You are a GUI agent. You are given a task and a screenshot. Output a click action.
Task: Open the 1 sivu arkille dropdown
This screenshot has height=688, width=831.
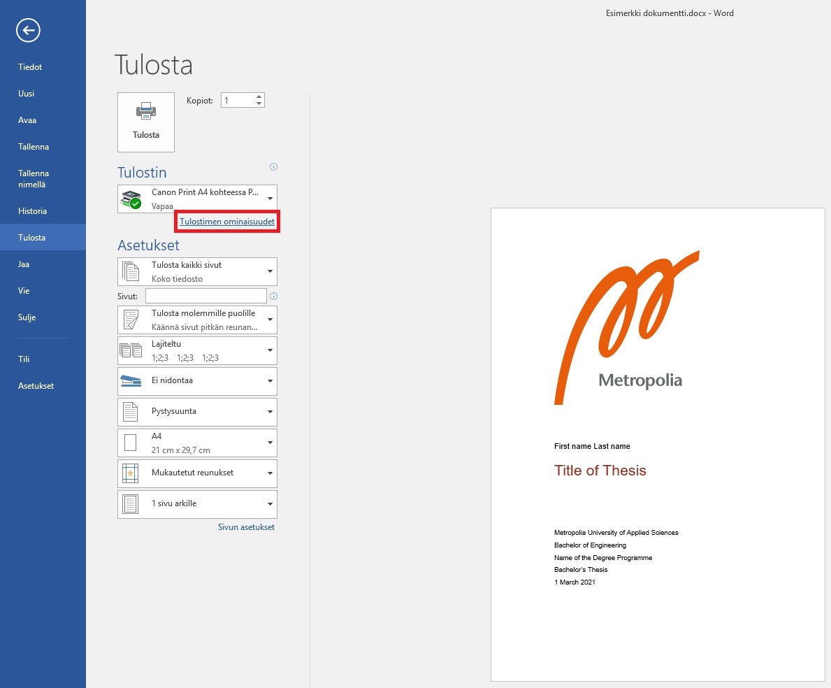pyautogui.click(x=197, y=504)
